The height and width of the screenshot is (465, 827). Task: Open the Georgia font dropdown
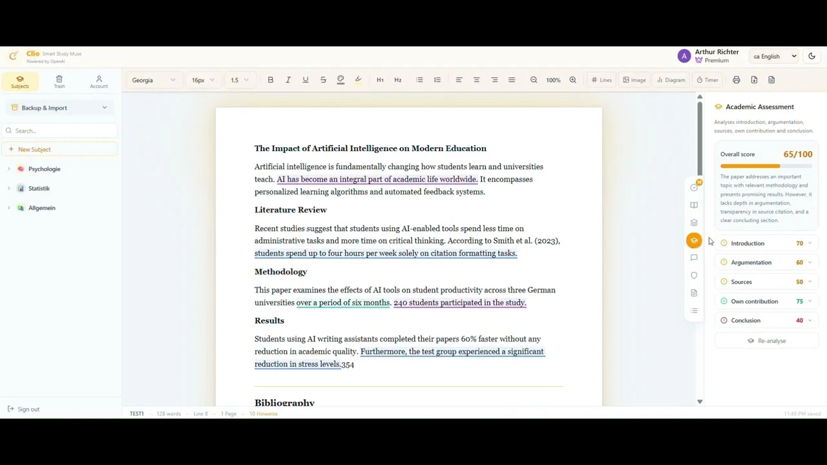153,80
